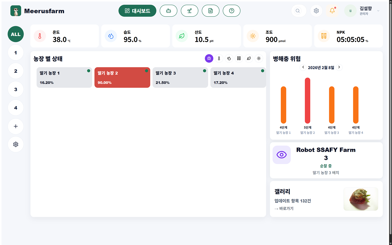The image size is (392, 245).
Task: Go to next date in 병해충 위험 chart
Action: point(339,67)
